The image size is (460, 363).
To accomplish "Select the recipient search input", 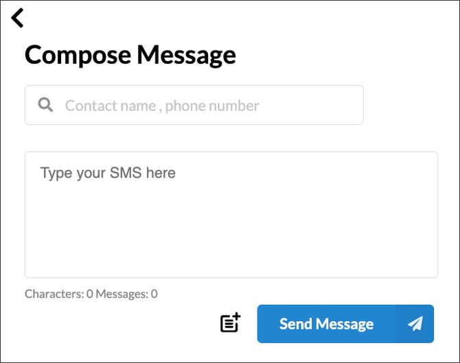I will [x=206, y=105].
